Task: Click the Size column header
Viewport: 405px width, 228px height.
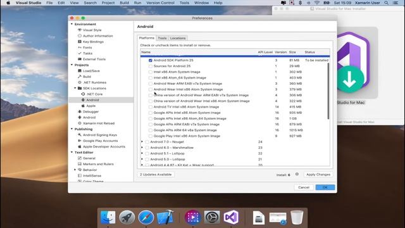Action: coord(292,52)
